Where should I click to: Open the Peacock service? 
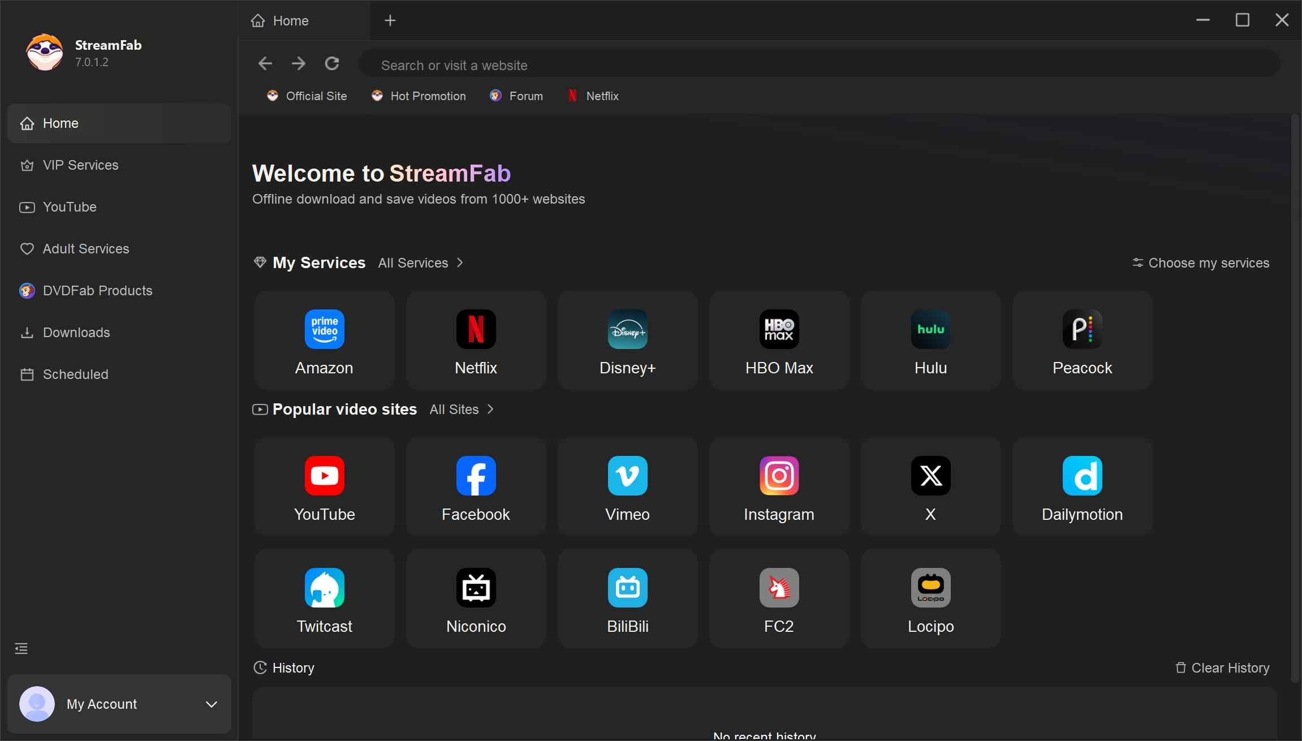tap(1081, 339)
